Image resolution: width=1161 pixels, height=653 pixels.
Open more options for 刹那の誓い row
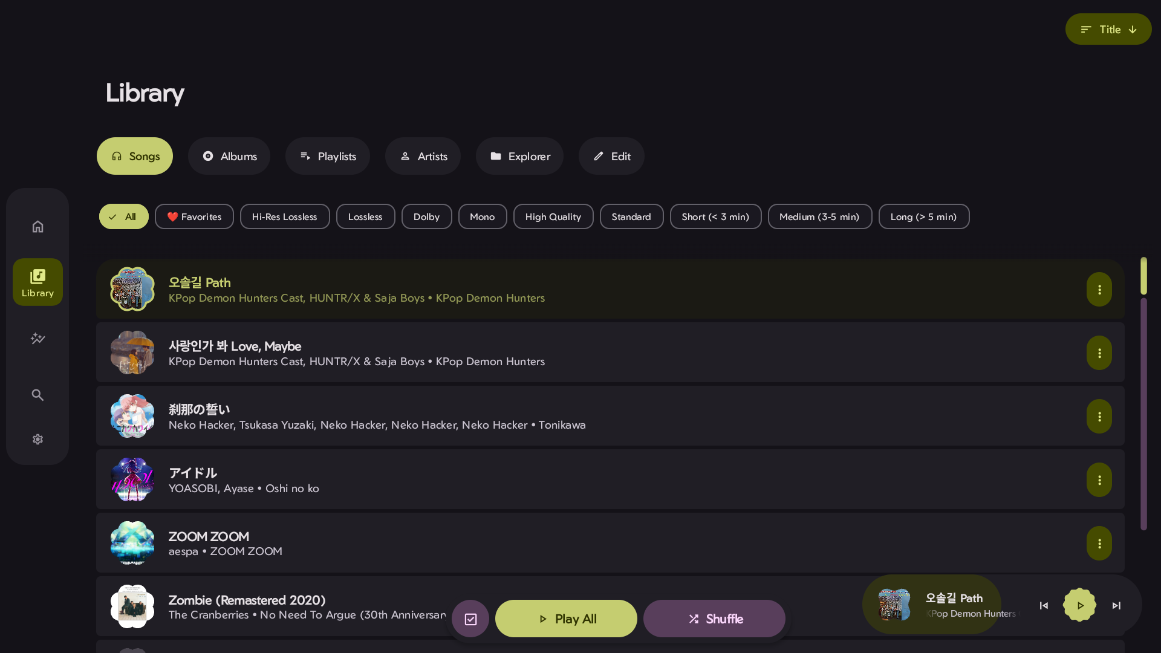(1099, 417)
